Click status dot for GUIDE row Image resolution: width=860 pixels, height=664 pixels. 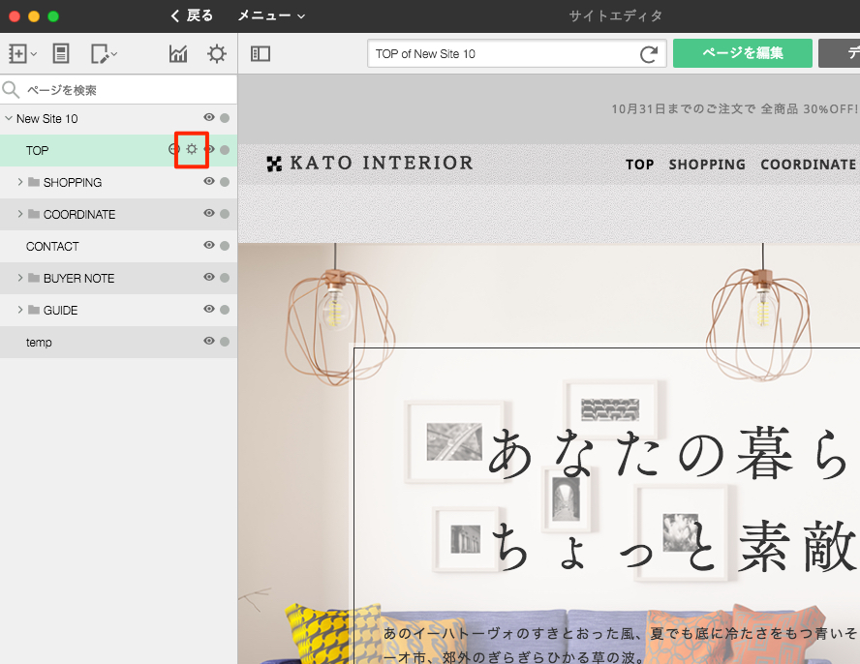pyautogui.click(x=225, y=310)
